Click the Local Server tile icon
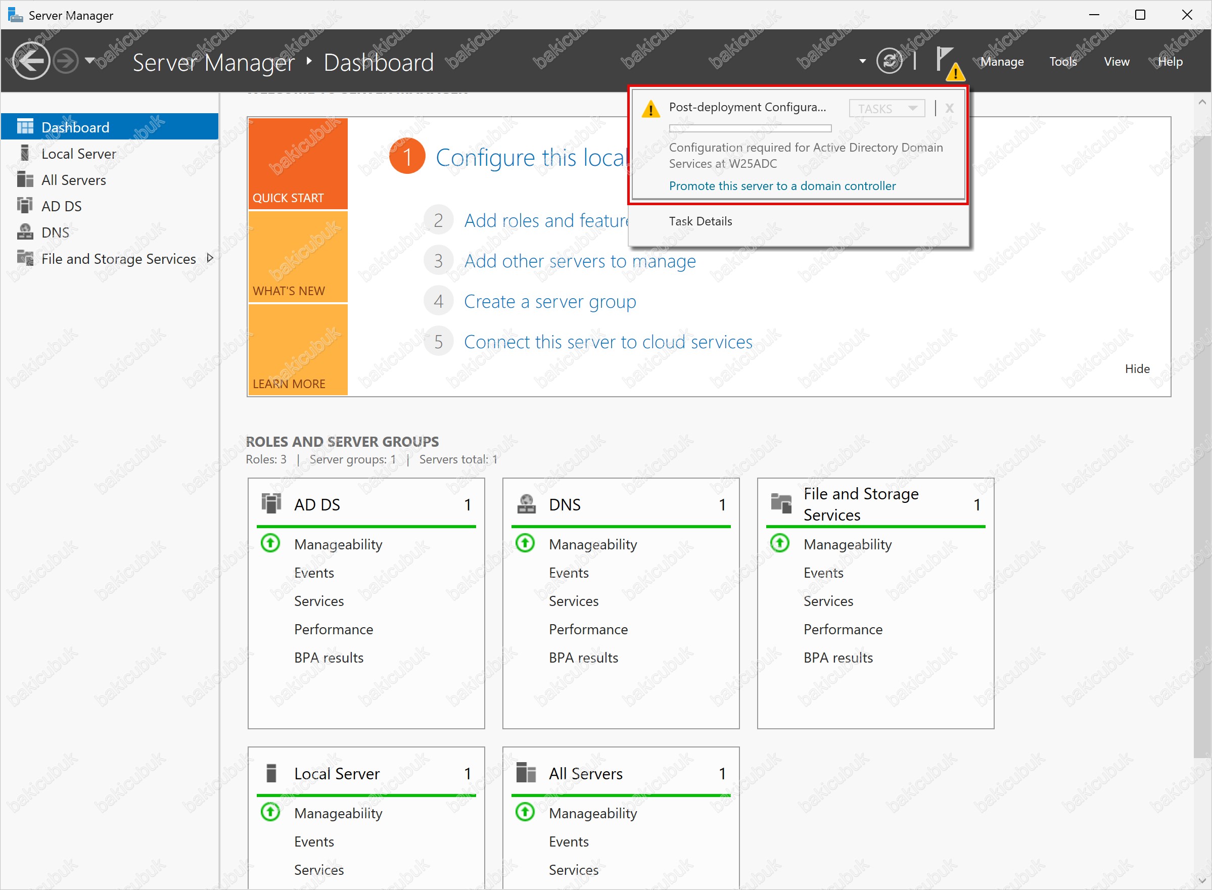1212x890 pixels. click(271, 773)
